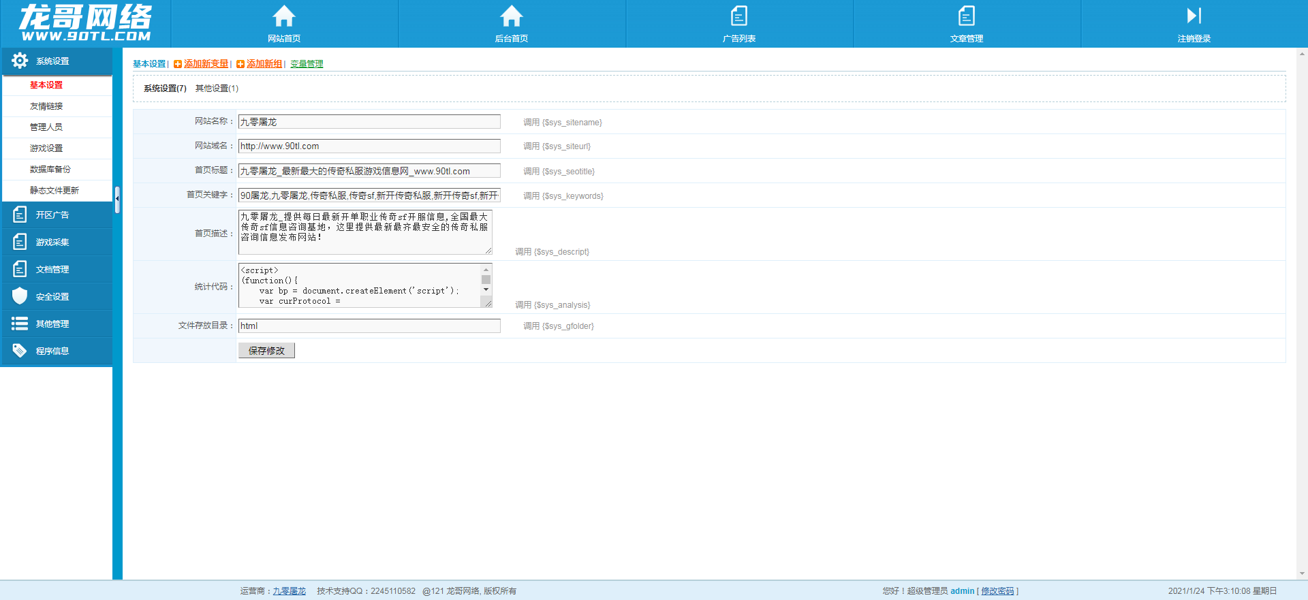Open 友情链接 in the sidebar
Screen dimensions: 1308x600
pos(46,106)
